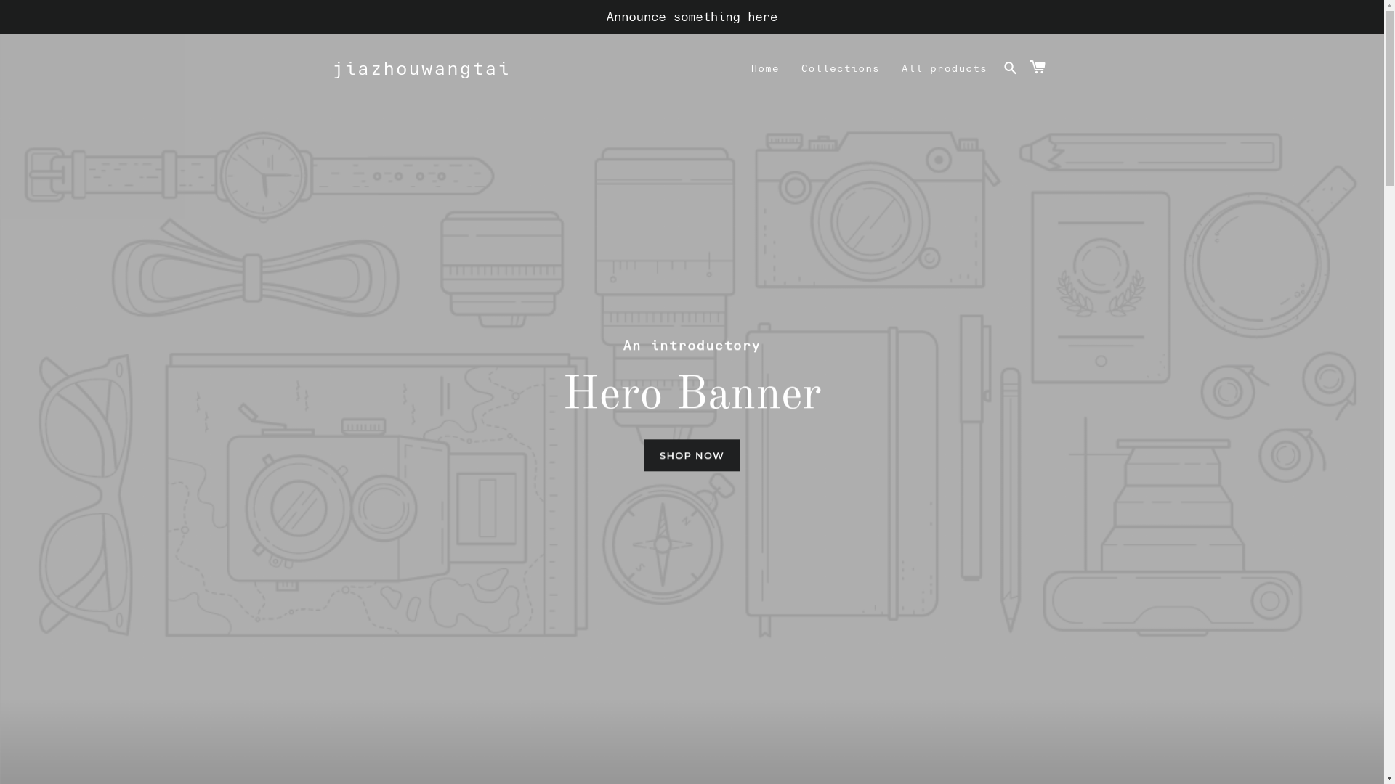Go to the Home menu item
Viewport: 1395px width, 784px height.
tap(764, 68)
